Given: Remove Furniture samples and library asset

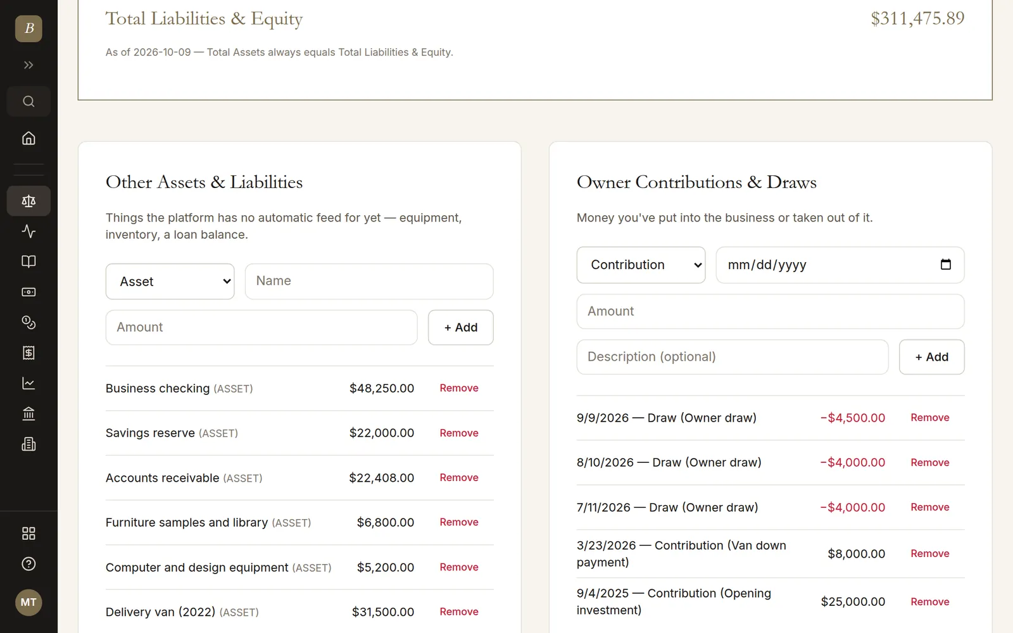Looking at the screenshot, I should (459, 522).
